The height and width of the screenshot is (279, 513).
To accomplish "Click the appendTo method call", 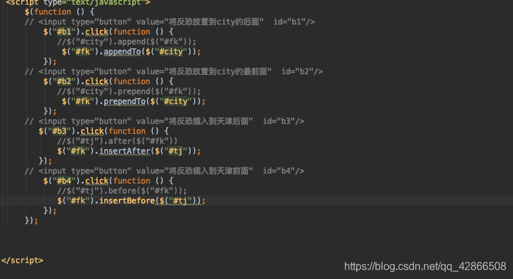I will coord(122,52).
